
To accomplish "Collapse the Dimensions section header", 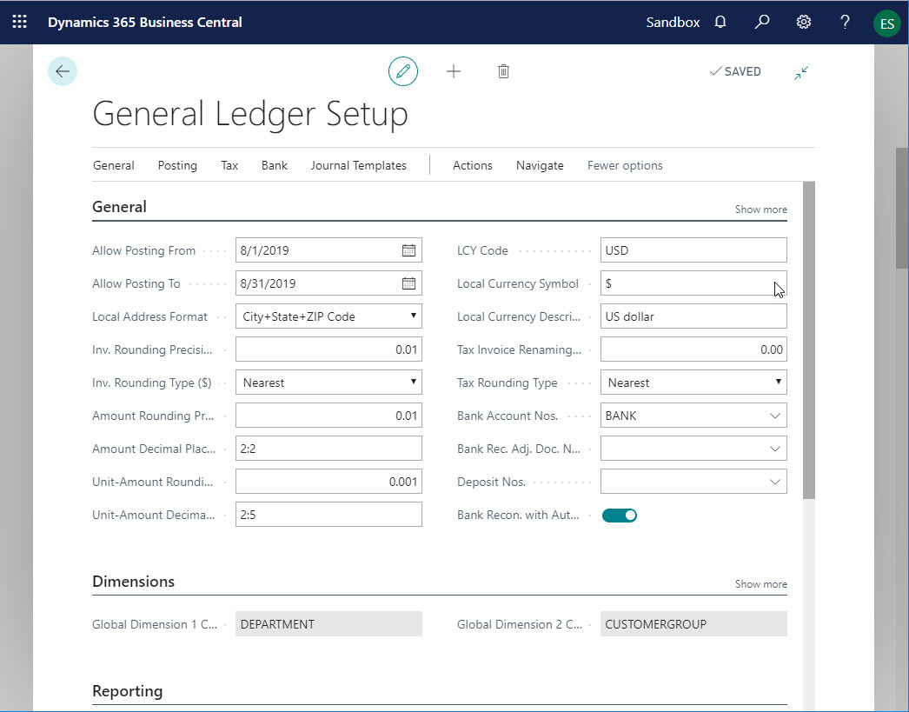I will [x=133, y=582].
